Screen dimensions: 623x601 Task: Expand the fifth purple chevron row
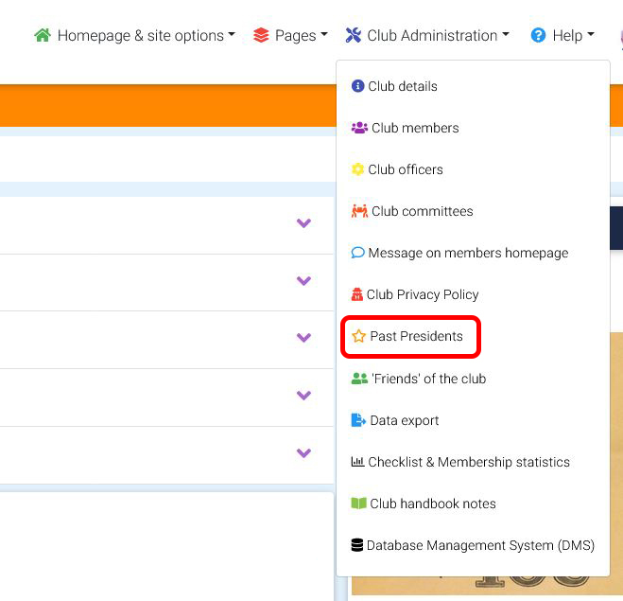(x=303, y=453)
